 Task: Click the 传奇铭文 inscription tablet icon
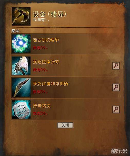coord(21,109)
